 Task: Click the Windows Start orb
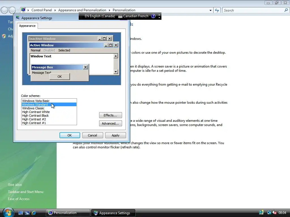(8, 212)
